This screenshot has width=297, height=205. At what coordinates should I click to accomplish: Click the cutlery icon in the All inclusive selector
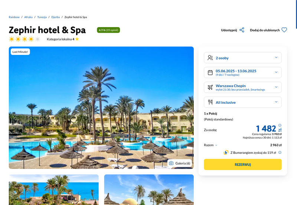click(x=210, y=102)
